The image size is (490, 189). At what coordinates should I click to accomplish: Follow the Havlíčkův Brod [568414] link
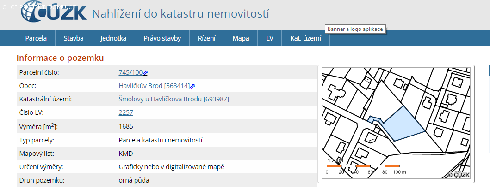point(154,86)
